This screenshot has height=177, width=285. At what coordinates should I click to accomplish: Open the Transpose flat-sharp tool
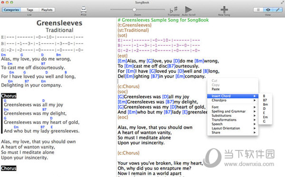point(173,10)
